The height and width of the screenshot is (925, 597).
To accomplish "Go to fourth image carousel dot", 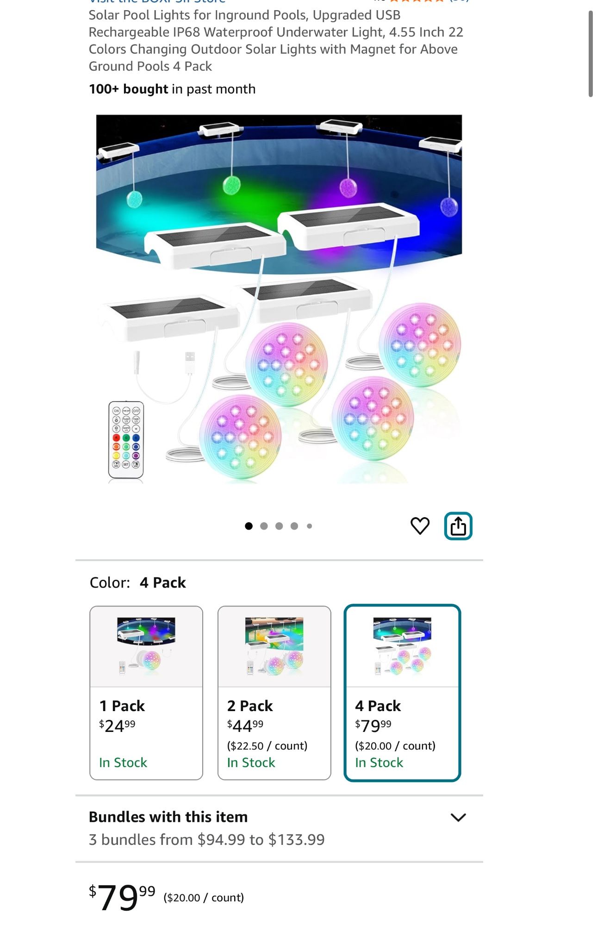I will point(294,526).
